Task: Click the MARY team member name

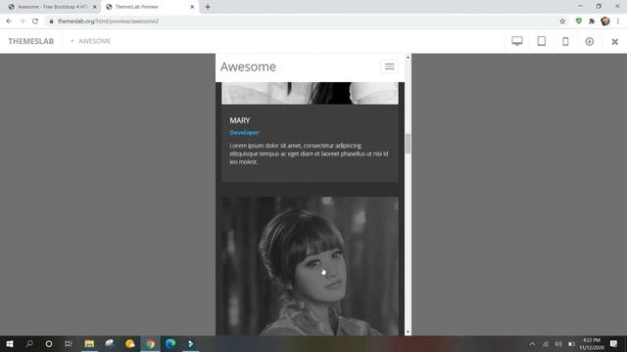Action: pos(239,120)
